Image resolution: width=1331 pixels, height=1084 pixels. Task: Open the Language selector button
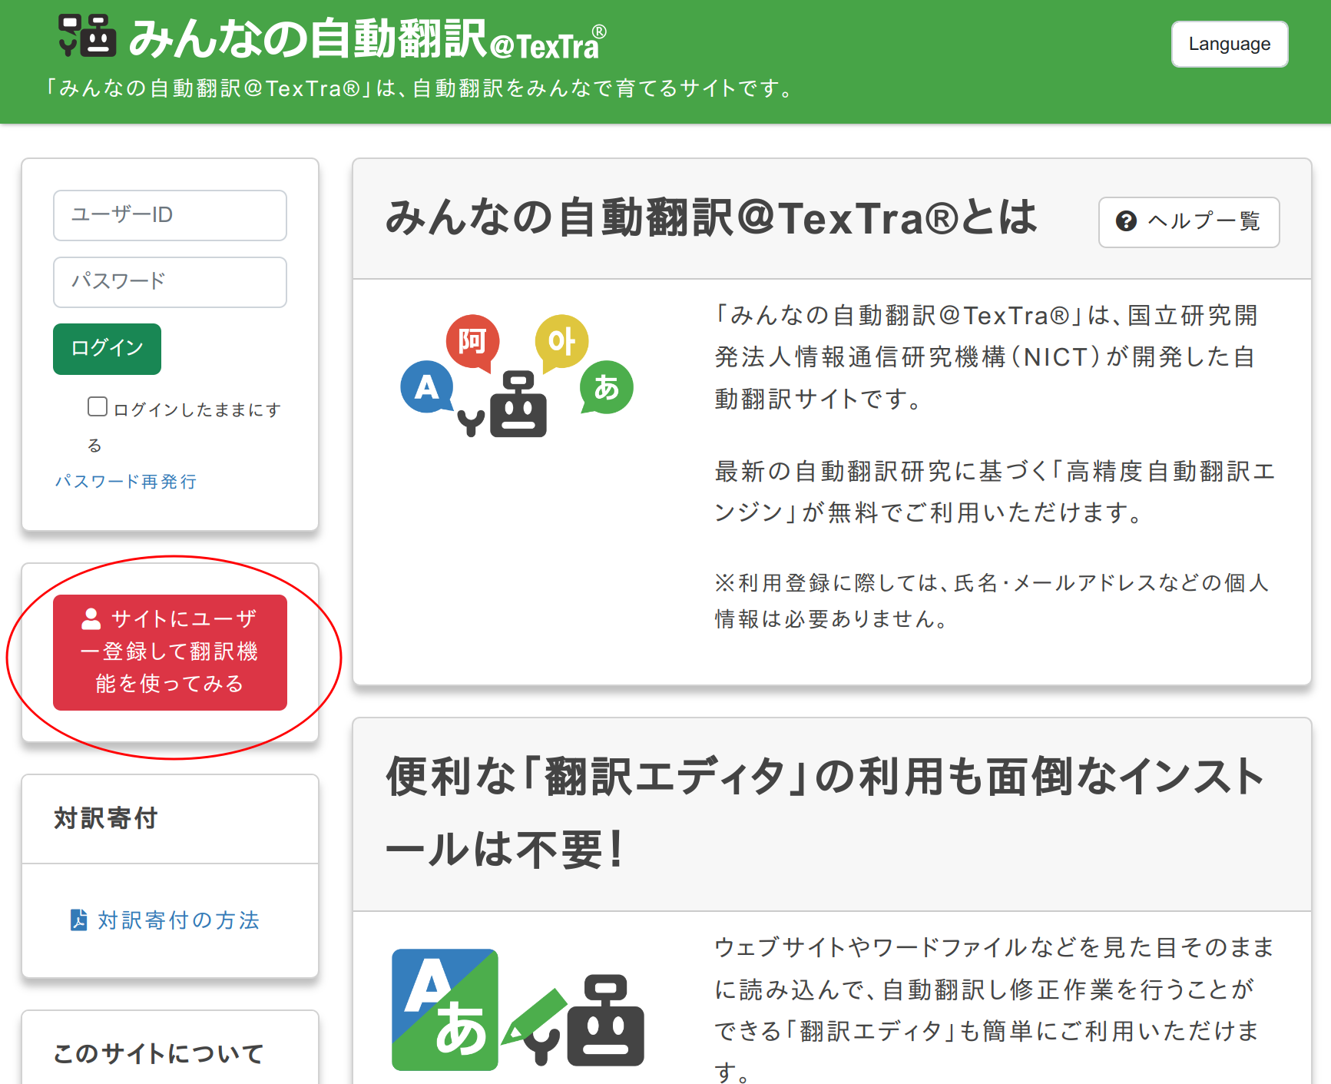[1230, 45]
